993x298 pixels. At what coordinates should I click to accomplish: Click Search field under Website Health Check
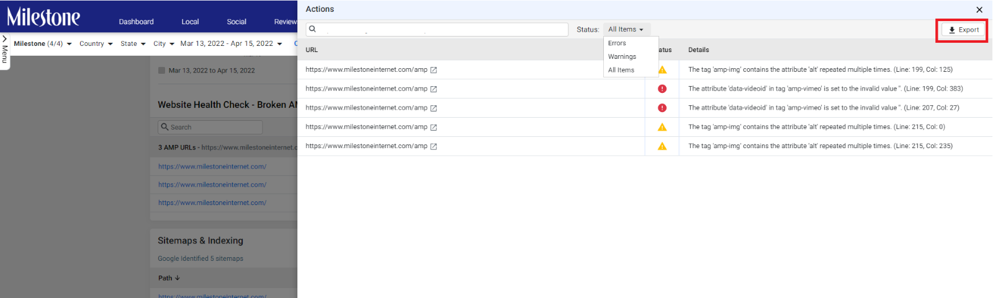point(210,127)
